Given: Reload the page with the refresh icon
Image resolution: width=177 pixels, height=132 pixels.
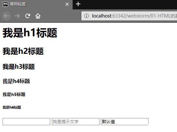Looking at the screenshot, I should [x=28, y=16].
